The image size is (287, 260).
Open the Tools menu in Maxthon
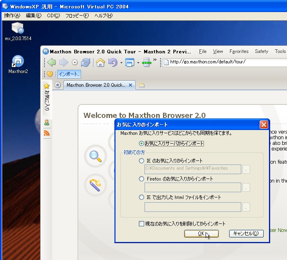pyautogui.click(x=280, y=51)
